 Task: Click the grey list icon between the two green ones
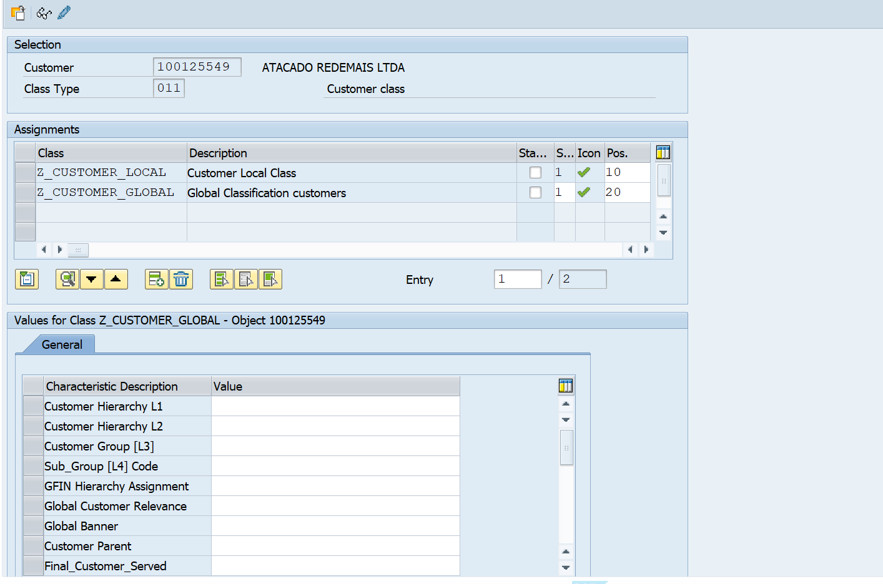(x=246, y=279)
